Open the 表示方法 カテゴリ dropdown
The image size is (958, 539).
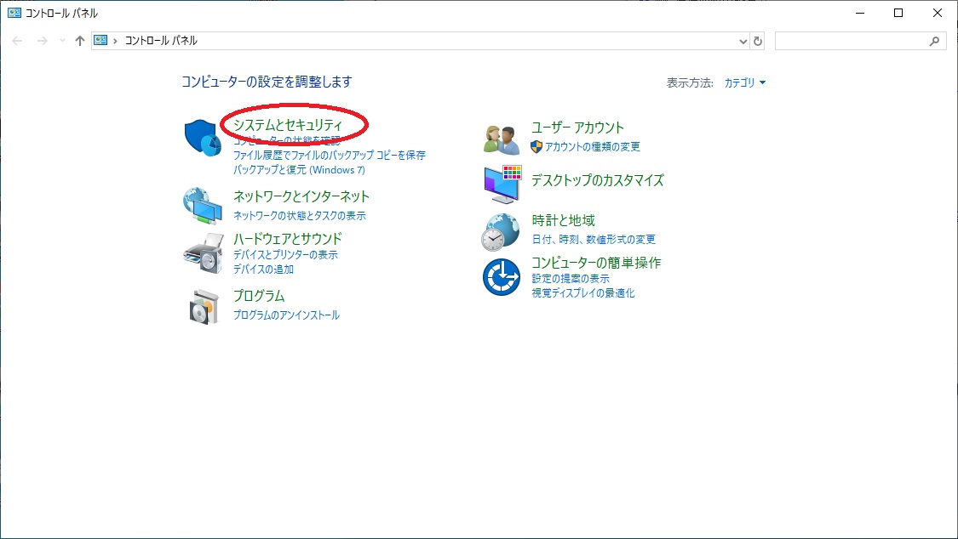point(743,82)
